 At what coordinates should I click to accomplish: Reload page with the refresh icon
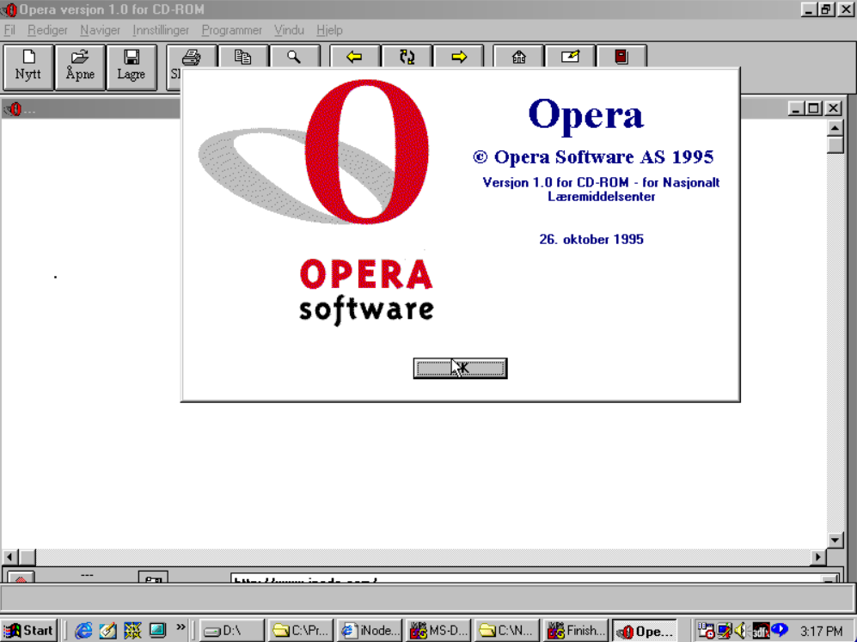point(407,58)
